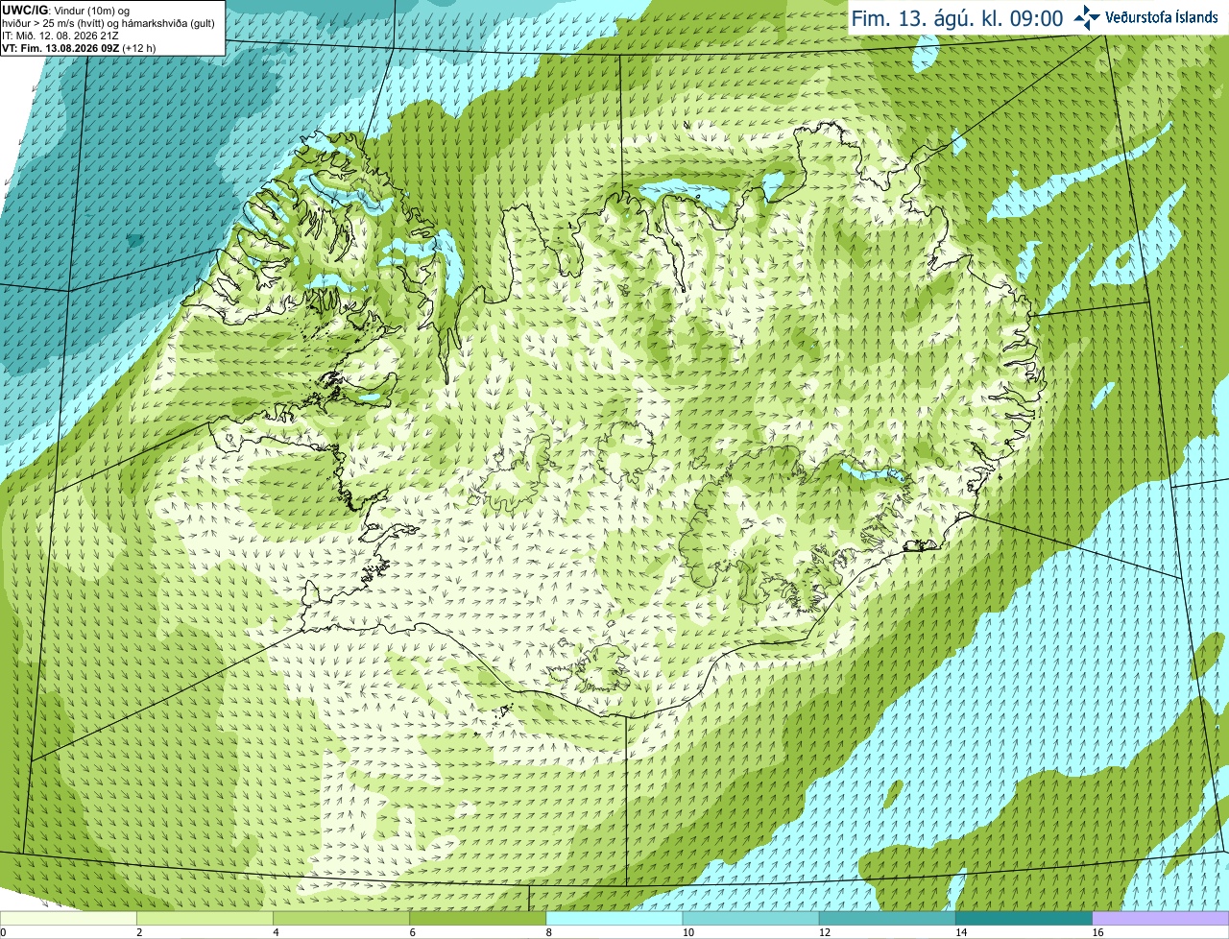Click the Veðurstofa Íslands name text

[1161, 17]
